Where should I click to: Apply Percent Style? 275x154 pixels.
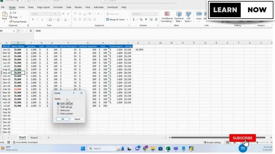pos(141,20)
